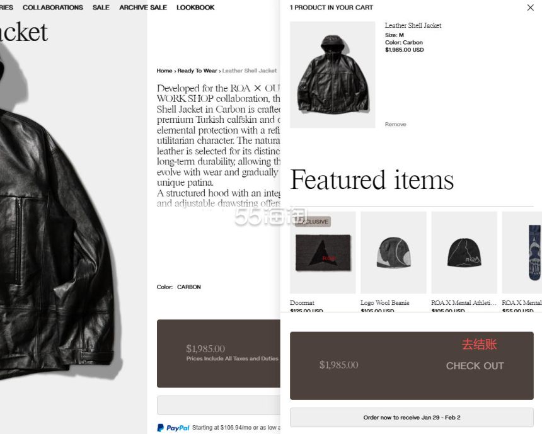542x434 pixels.
Task: Click the Home breadcrumb link
Action: [x=164, y=71]
